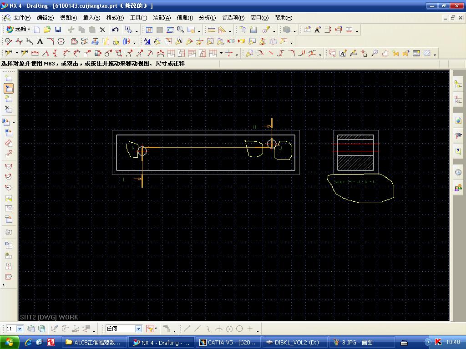Toggle the snap intersection icon
The width and height of the screenshot is (466, 349).
[219, 329]
